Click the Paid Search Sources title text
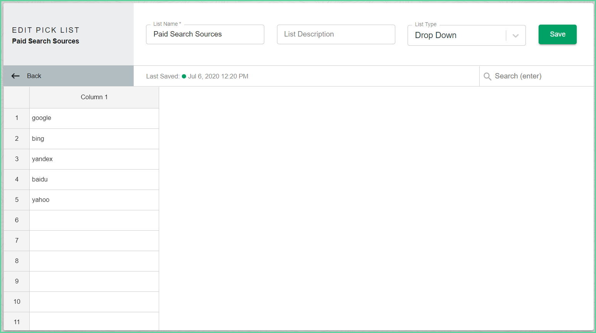596x333 pixels. pyautogui.click(x=45, y=41)
